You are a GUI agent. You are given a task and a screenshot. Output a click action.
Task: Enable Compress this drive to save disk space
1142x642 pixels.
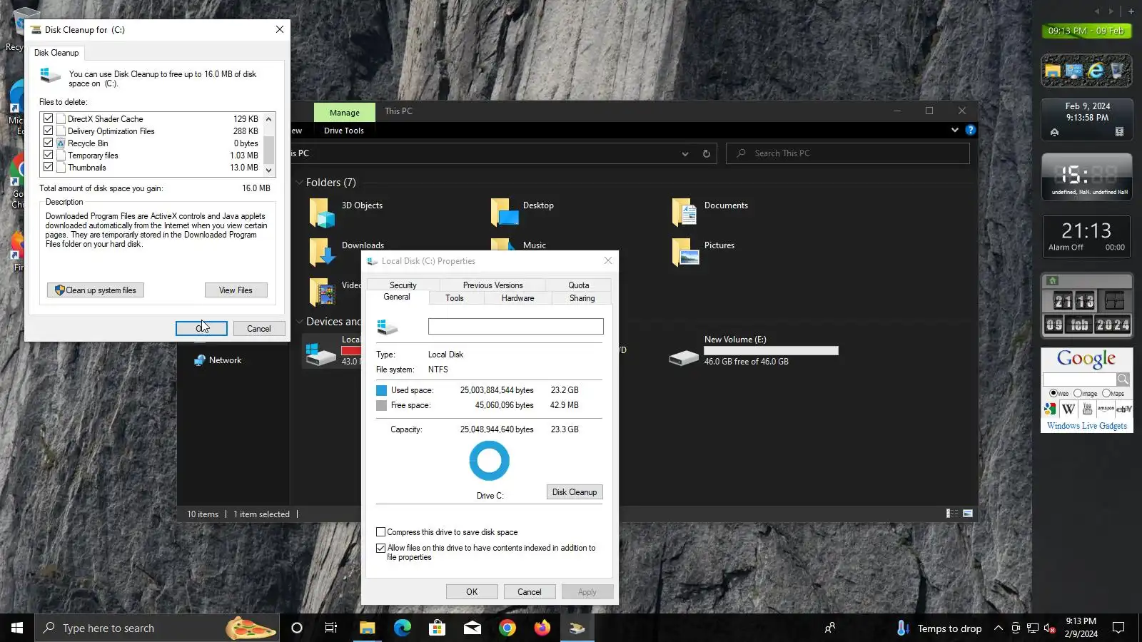[380, 532]
